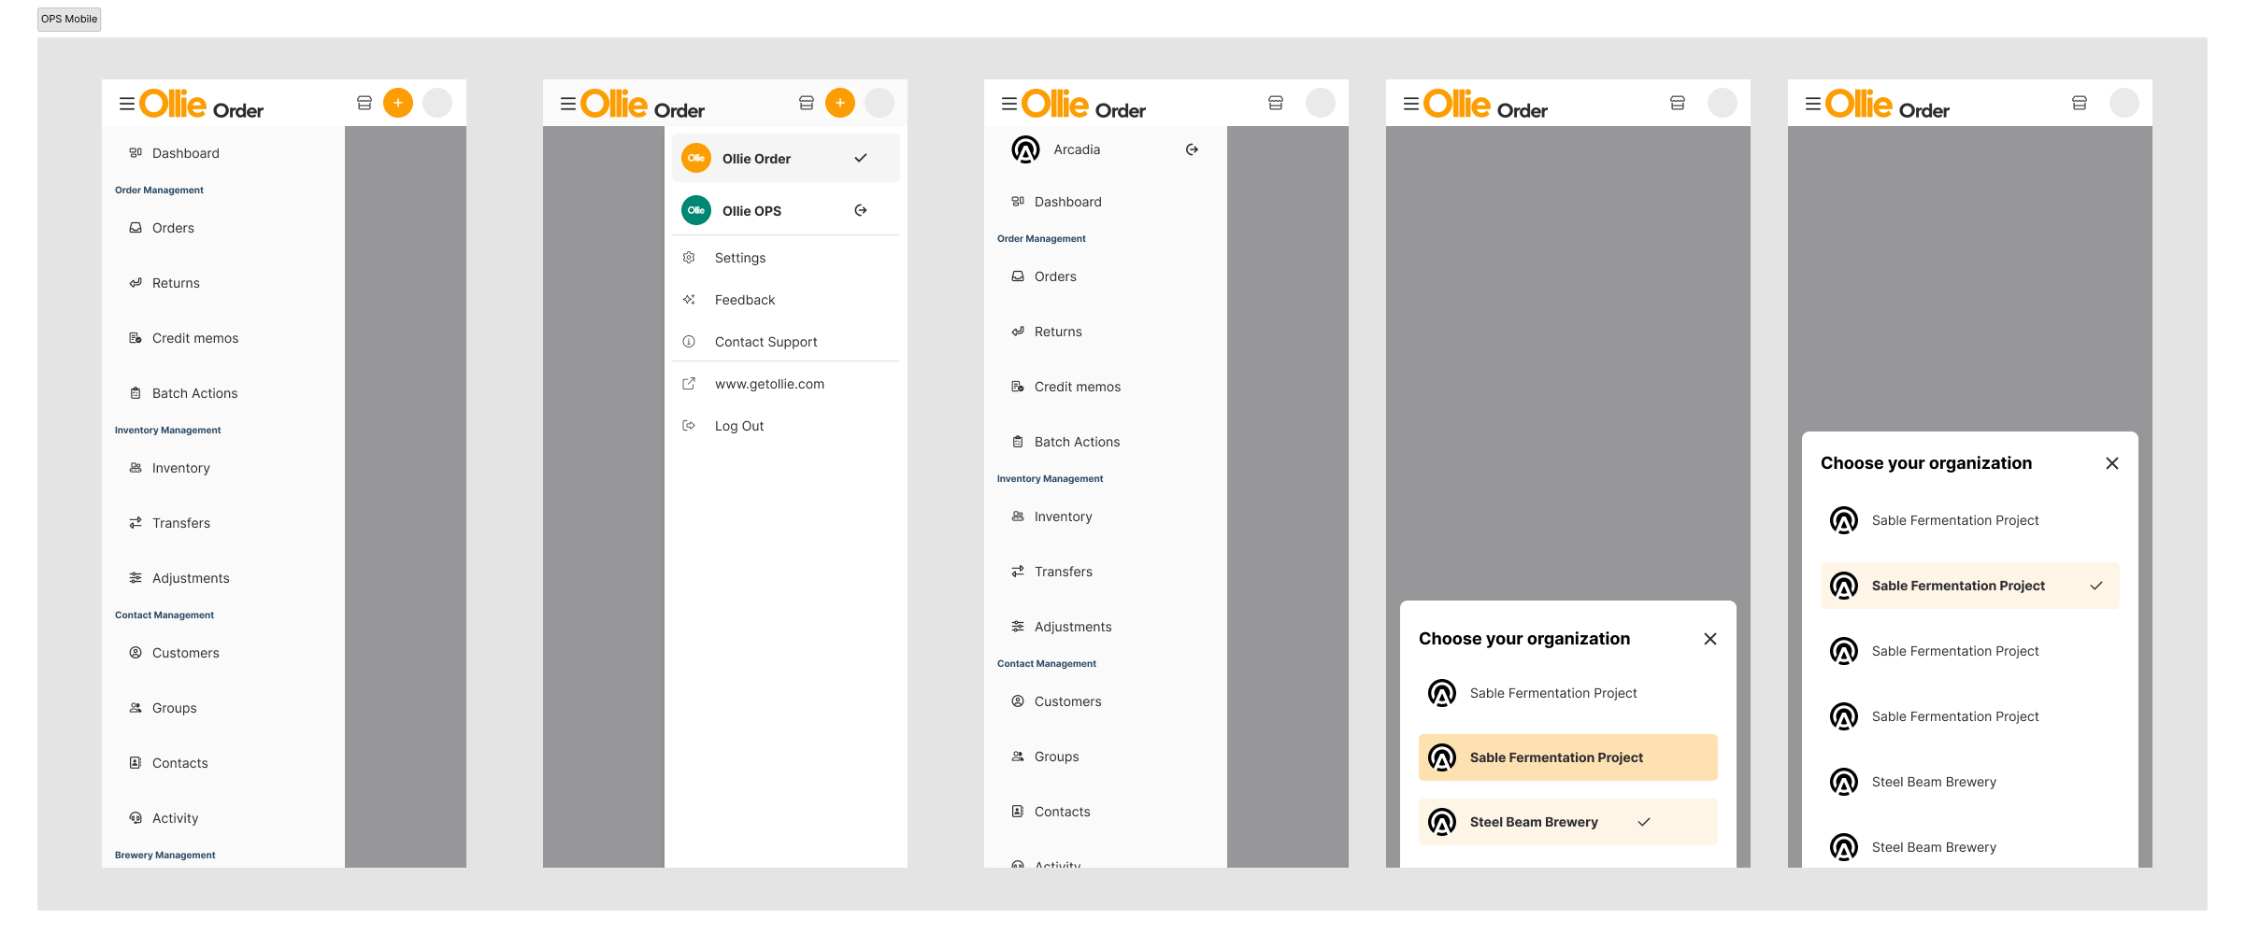
Task: Click the avatar circle on the rightmost screen
Action: (x=2124, y=103)
